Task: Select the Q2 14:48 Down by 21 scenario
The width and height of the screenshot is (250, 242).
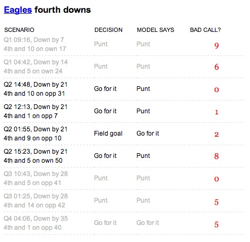Action: click(x=36, y=89)
